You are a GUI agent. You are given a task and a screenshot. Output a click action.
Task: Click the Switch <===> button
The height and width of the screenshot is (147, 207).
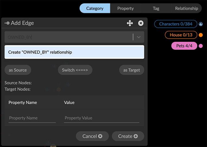coord(75,70)
